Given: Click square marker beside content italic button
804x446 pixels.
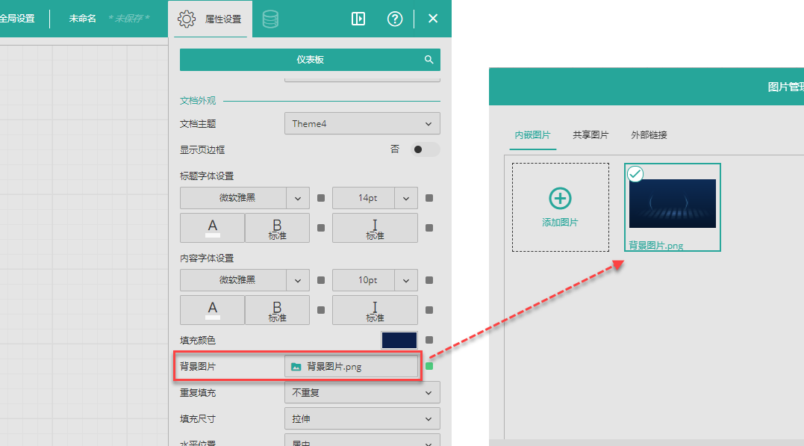Looking at the screenshot, I should point(429,310).
